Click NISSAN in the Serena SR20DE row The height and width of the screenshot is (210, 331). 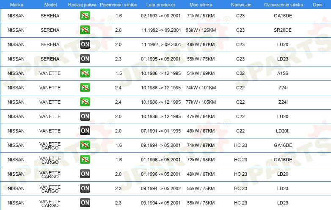point(16,30)
